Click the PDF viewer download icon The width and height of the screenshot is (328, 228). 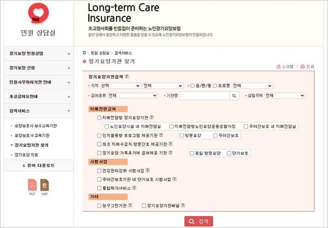32,186
